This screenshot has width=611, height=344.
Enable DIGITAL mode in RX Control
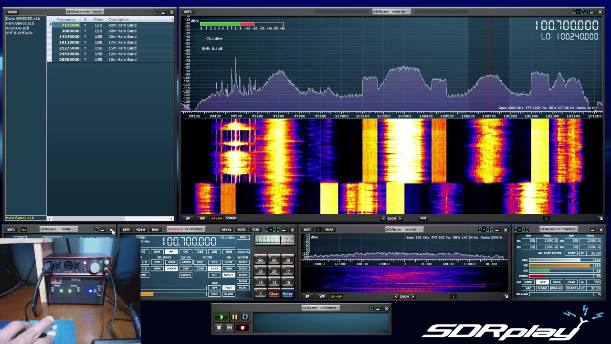point(243,252)
